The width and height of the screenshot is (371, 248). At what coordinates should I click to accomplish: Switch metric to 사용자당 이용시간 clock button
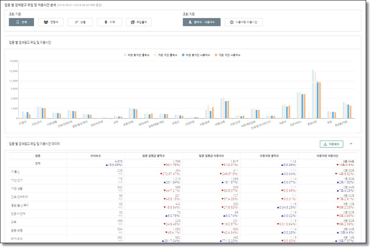[x=244, y=22]
